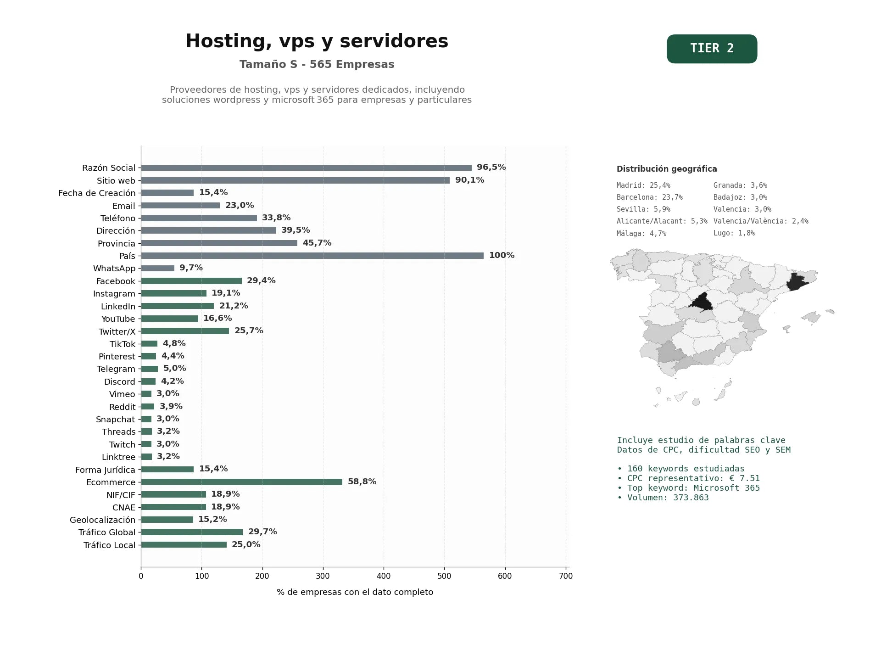Click the 'Reddit' row label
This screenshot has width=881, height=661.
pyautogui.click(x=122, y=407)
